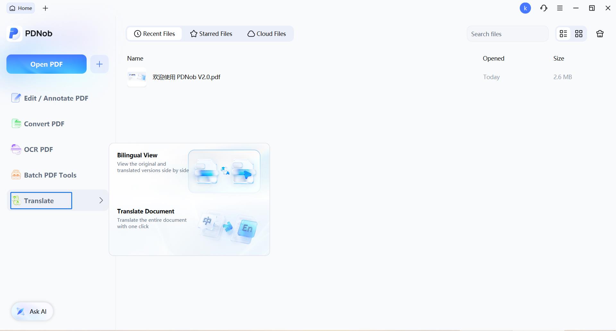Sort files by Opened column
The image size is (616, 331).
(493, 58)
